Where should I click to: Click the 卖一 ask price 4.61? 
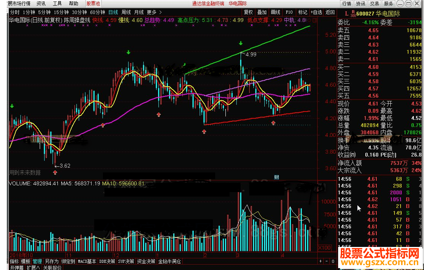pos(373,59)
